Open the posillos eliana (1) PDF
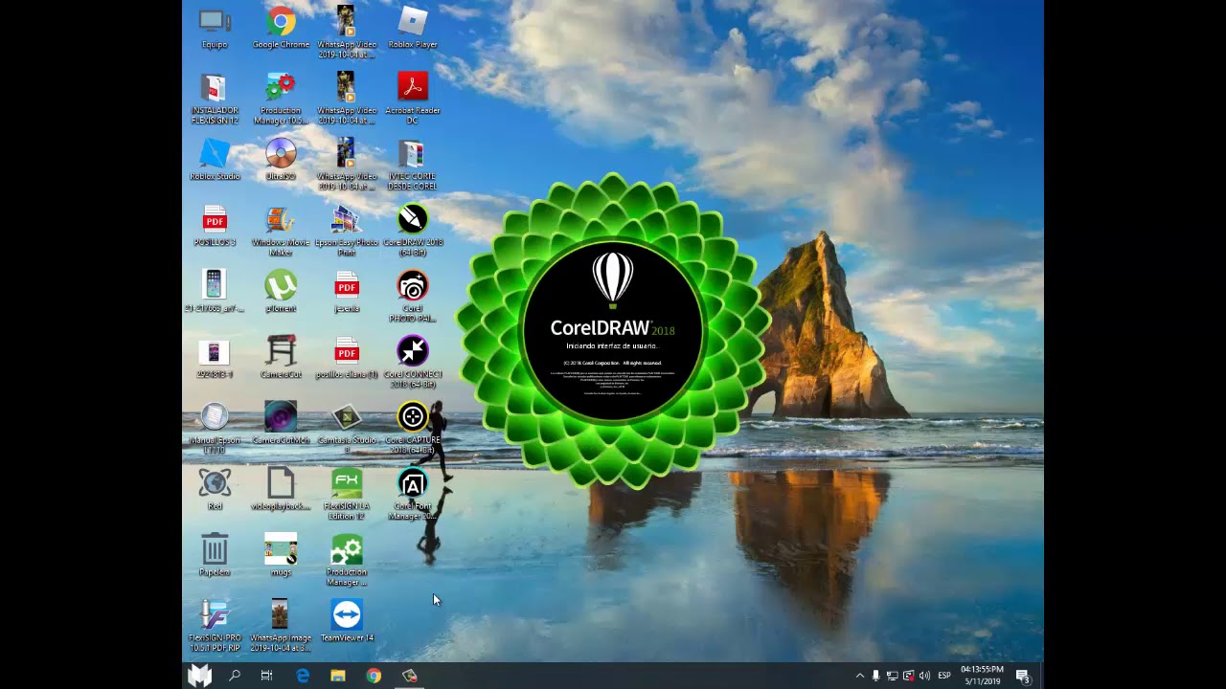This screenshot has height=689, width=1226. click(347, 357)
